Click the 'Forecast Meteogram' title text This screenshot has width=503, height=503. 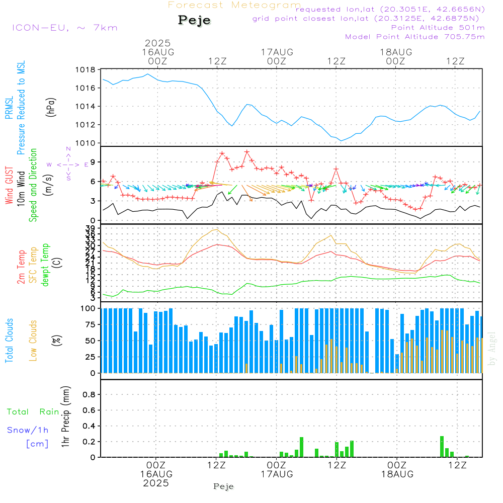click(x=234, y=5)
